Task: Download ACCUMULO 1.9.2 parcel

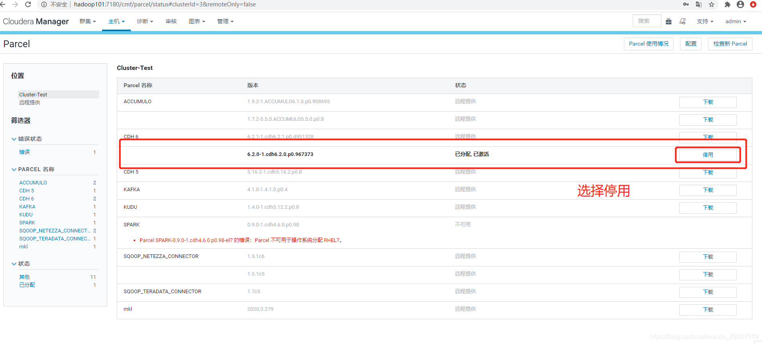Action: [708, 102]
